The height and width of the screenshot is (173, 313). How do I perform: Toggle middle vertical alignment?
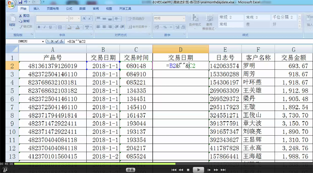(104, 19)
